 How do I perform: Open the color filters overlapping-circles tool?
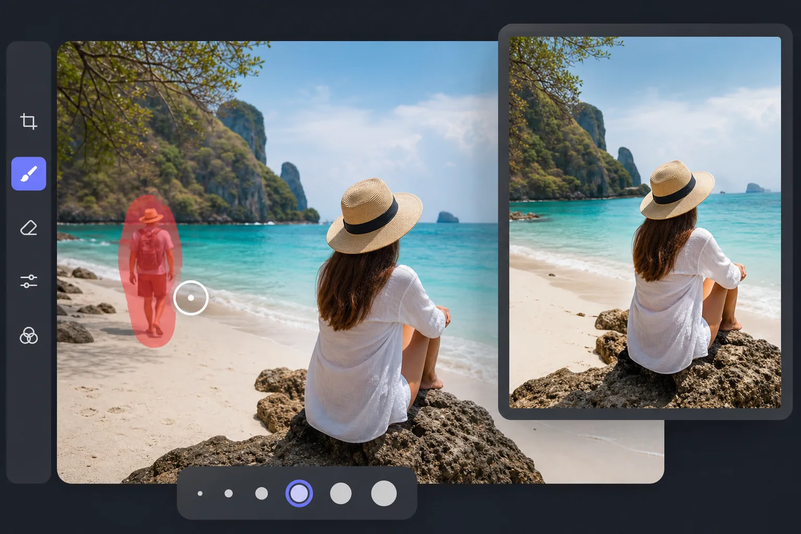point(29,336)
